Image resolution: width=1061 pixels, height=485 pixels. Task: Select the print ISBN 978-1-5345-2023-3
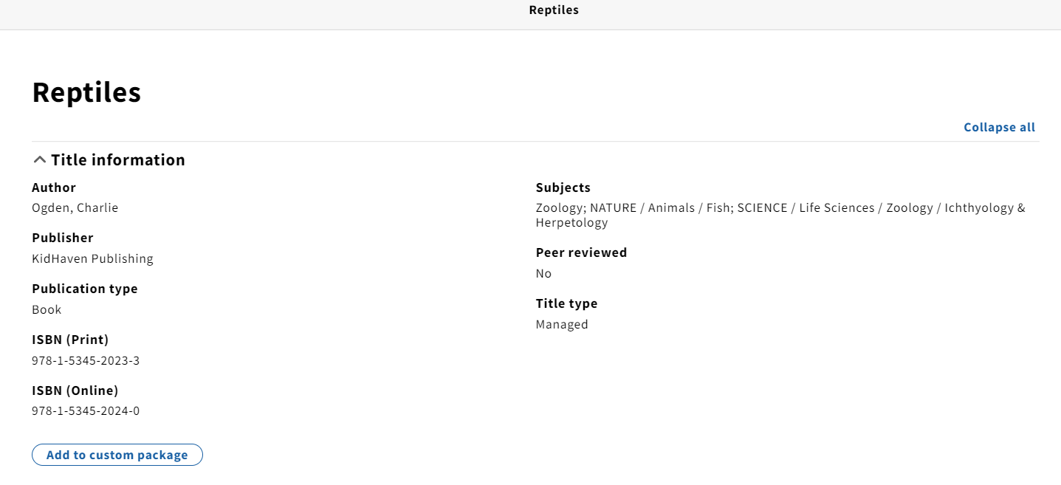[x=86, y=361]
